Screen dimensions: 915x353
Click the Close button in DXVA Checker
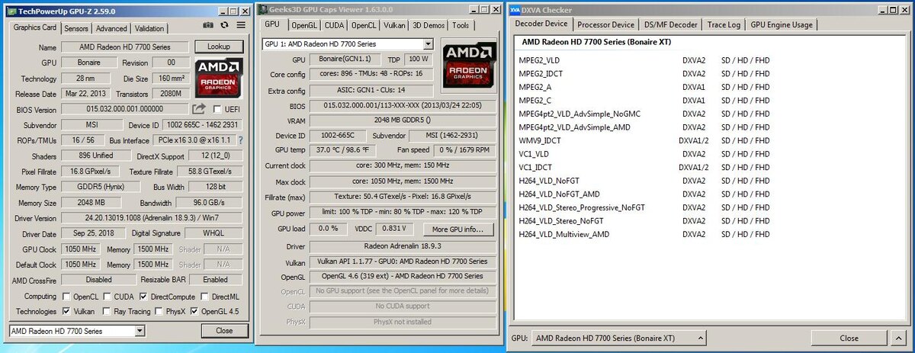coord(849,338)
